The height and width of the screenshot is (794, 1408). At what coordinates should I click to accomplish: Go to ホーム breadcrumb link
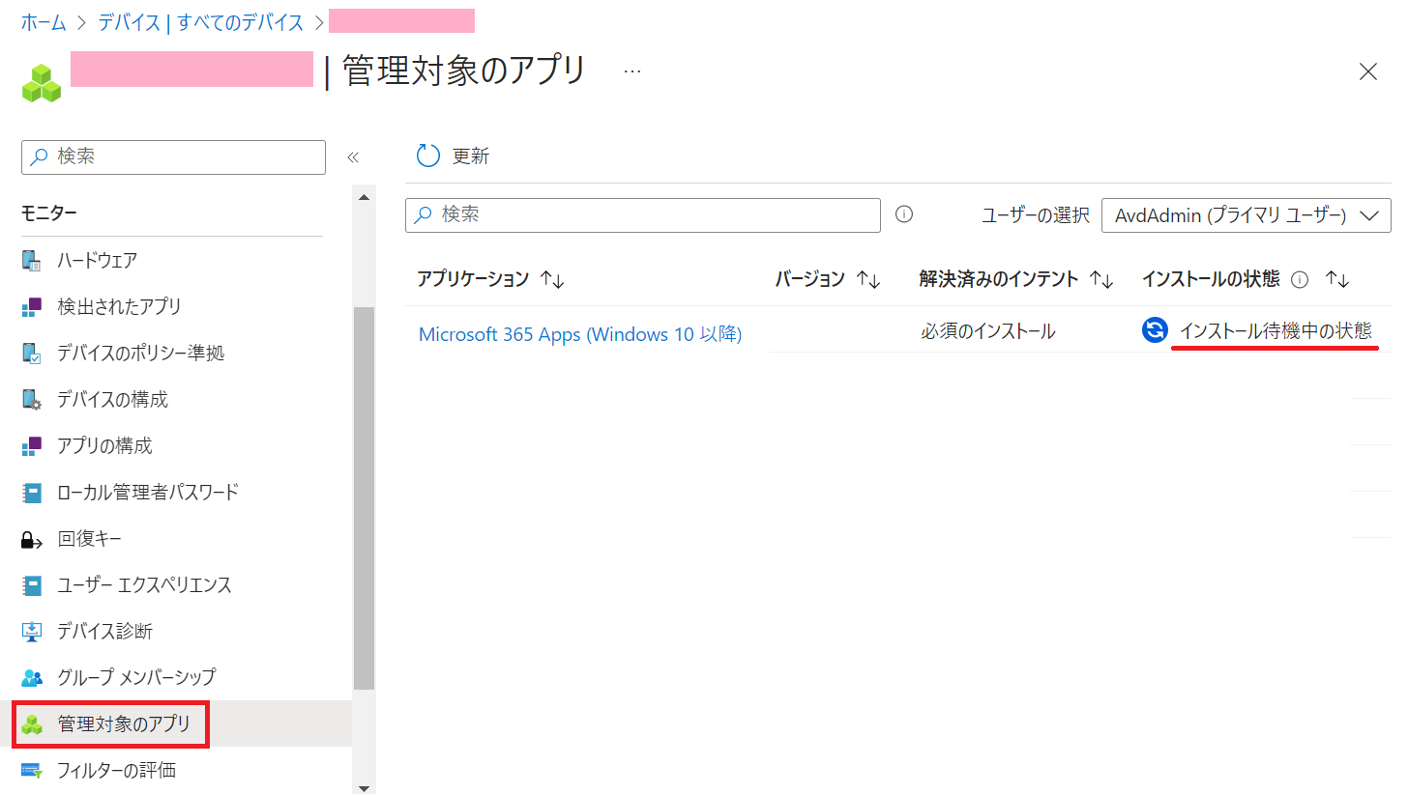click(x=44, y=22)
